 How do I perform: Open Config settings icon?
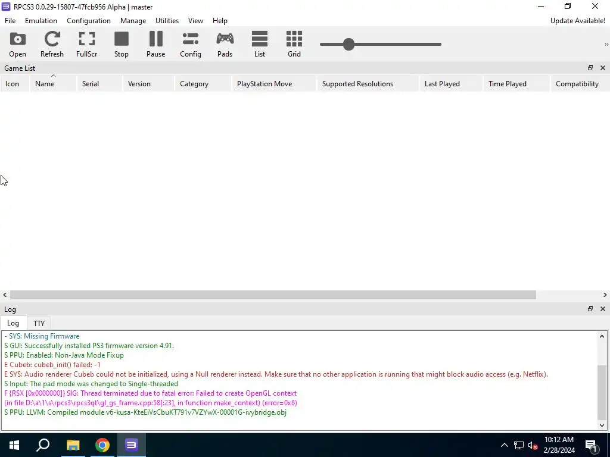pyautogui.click(x=190, y=44)
